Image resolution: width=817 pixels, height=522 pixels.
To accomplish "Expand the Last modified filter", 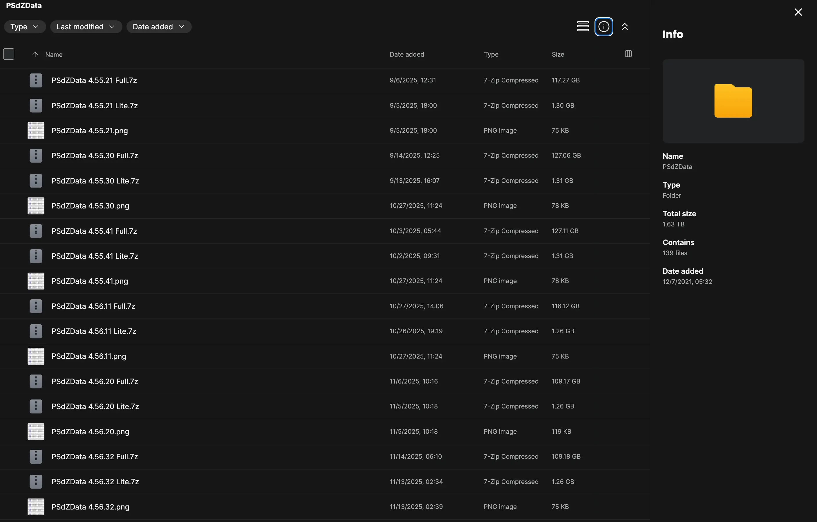I will (x=86, y=26).
